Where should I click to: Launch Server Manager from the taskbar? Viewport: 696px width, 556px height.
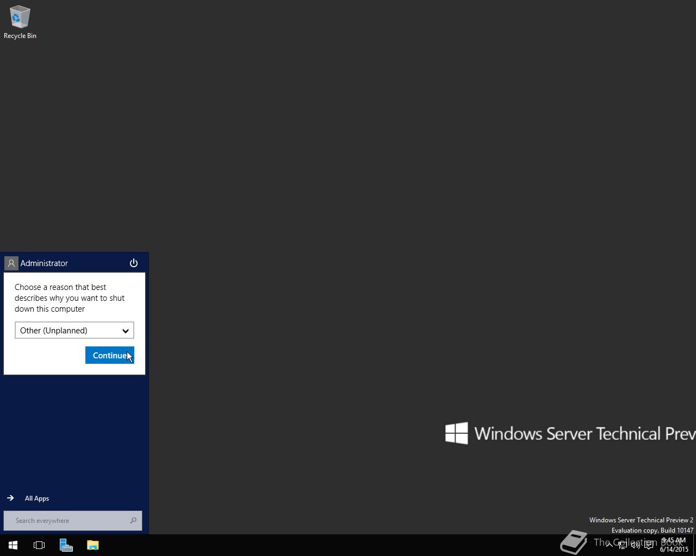click(x=66, y=545)
